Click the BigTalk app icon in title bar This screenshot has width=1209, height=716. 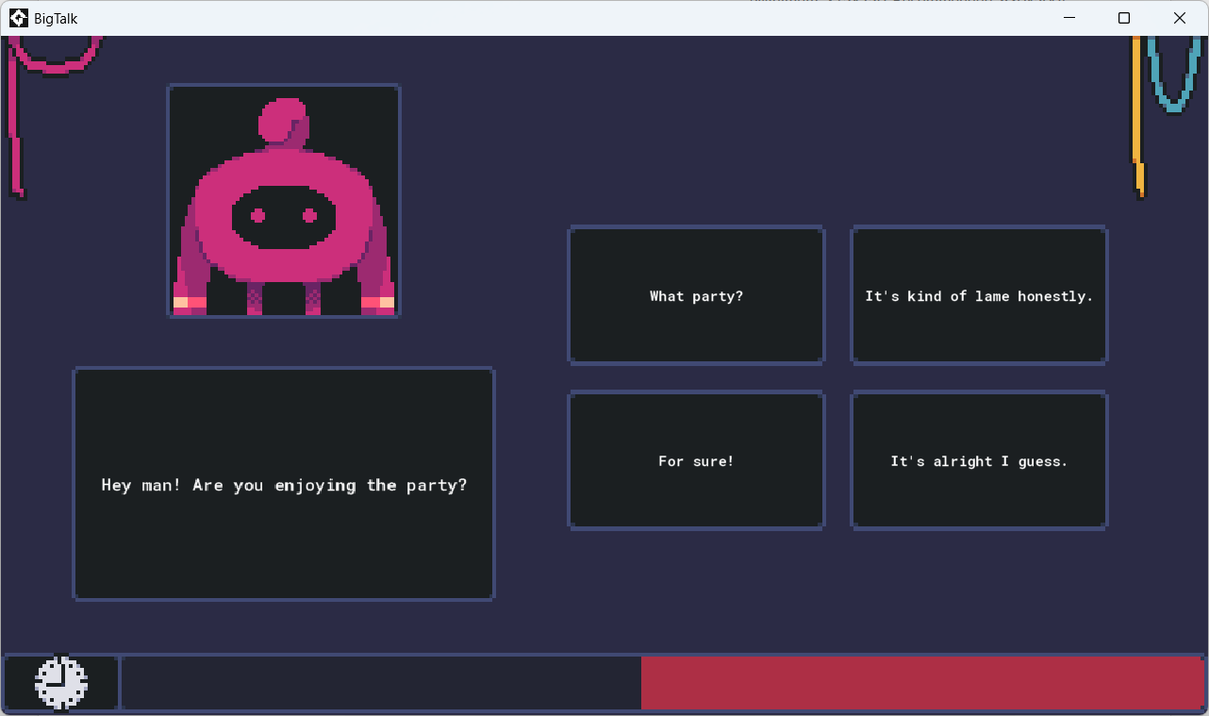point(18,18)
